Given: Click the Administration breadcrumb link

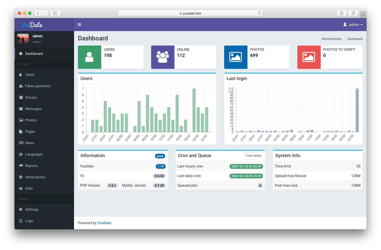Looking at the screenshot, I should point(332,39).
